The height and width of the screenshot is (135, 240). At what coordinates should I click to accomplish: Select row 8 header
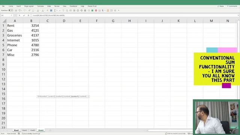pyautogui.click(x=3, y=60)
